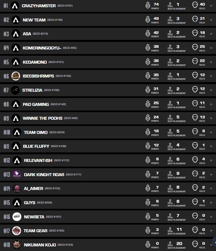Click best placement podium icon for ASA
The image size is (216, 251).
point(170,34)
